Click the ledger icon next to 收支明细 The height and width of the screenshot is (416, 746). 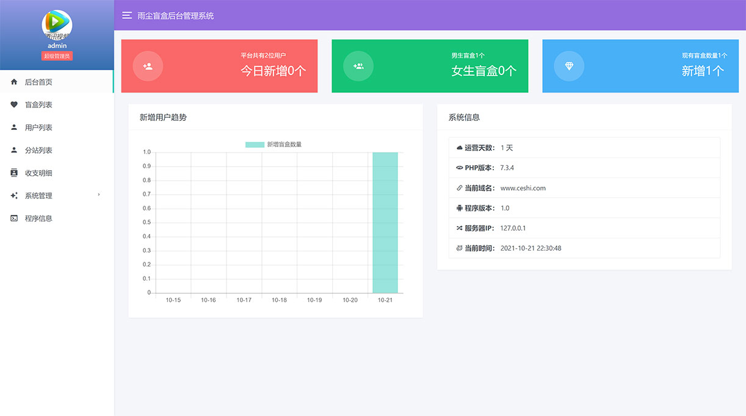tap(14, 173)
